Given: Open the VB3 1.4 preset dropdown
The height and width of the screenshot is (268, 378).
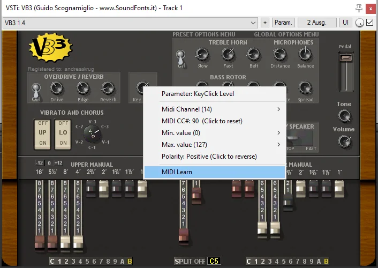Looking at the screenshot, I should [130, 23].
